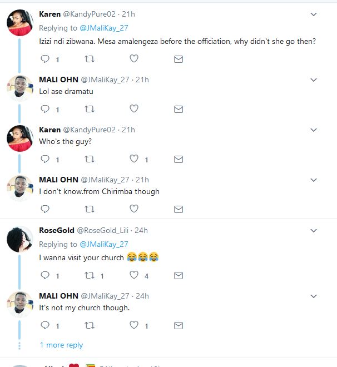The image size is (337, 367).
Task: Show the "1 more reply" link
Action: tap(61, 345)
